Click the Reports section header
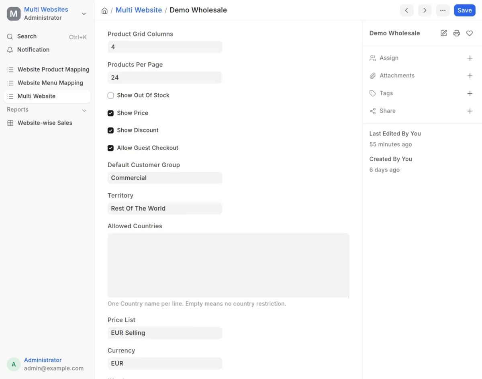Image resolution: width=482 pixels, height=379 pixels. click(x=18, y=110)
